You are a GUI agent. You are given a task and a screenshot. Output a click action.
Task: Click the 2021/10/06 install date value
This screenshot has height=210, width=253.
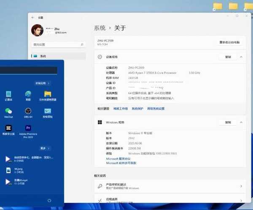coord(135,143)
